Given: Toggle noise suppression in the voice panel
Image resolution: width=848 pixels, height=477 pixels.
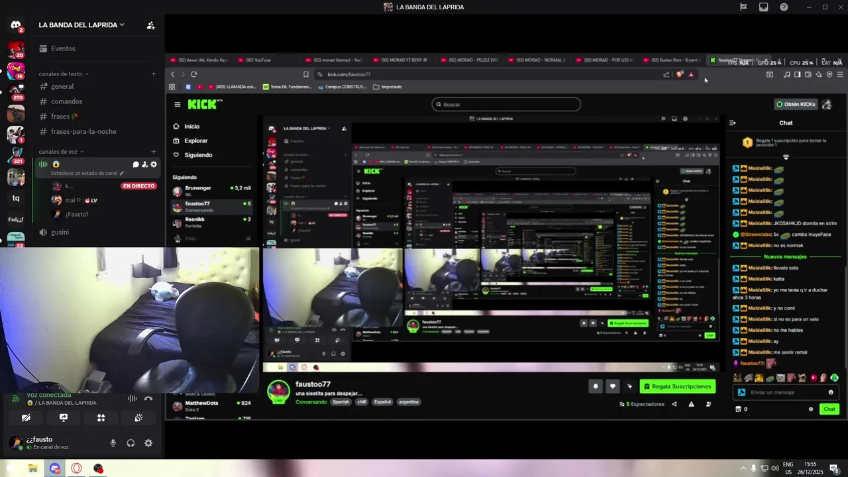Looking at the screenshot, I should (x=132, y=398).
